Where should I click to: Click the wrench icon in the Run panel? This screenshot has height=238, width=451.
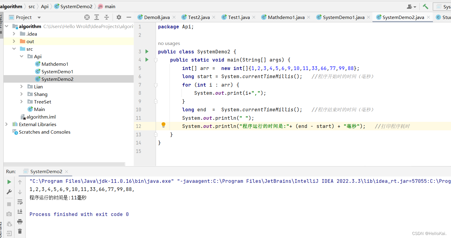tap(9, 192)
